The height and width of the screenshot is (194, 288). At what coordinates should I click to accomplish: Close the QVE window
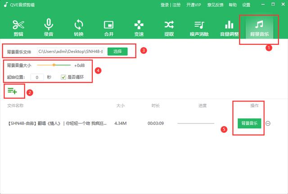(283, 4)
